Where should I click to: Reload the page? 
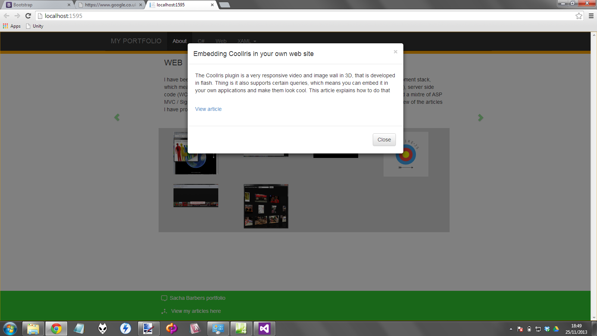pyautogui.click(x=28, y=16)
